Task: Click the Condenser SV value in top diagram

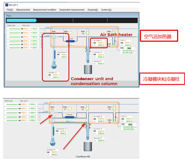Action: (64, 55)
